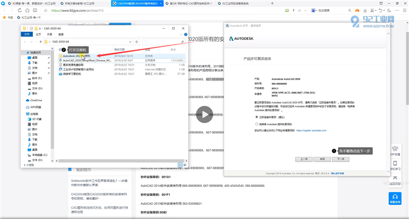Click the undo closed-tab arrow icon
409x219 pixels.
click(381, 10)
